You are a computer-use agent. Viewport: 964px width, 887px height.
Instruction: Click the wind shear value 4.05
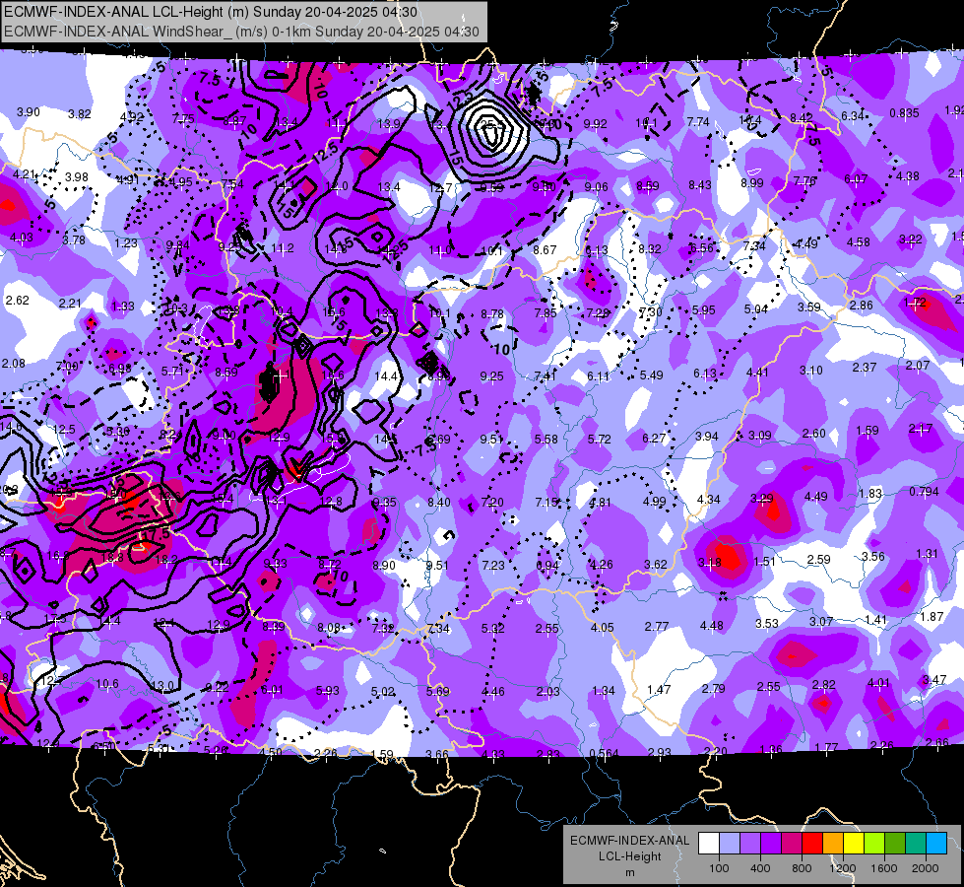(602, 627)
